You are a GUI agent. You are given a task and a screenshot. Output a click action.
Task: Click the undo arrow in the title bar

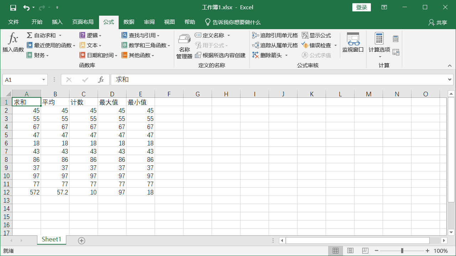[x=26, y=7]
